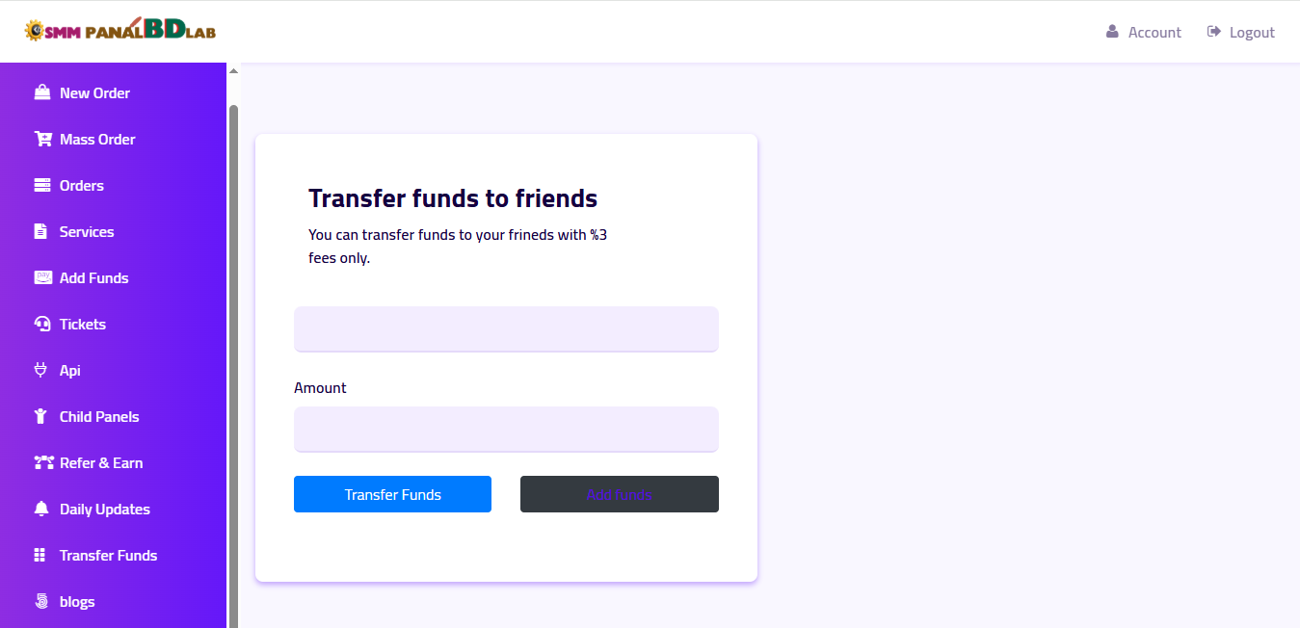Click the bell icon beside Daily Updates
The width and height of the screenshot is (1300, 628).
click(40, 509)
